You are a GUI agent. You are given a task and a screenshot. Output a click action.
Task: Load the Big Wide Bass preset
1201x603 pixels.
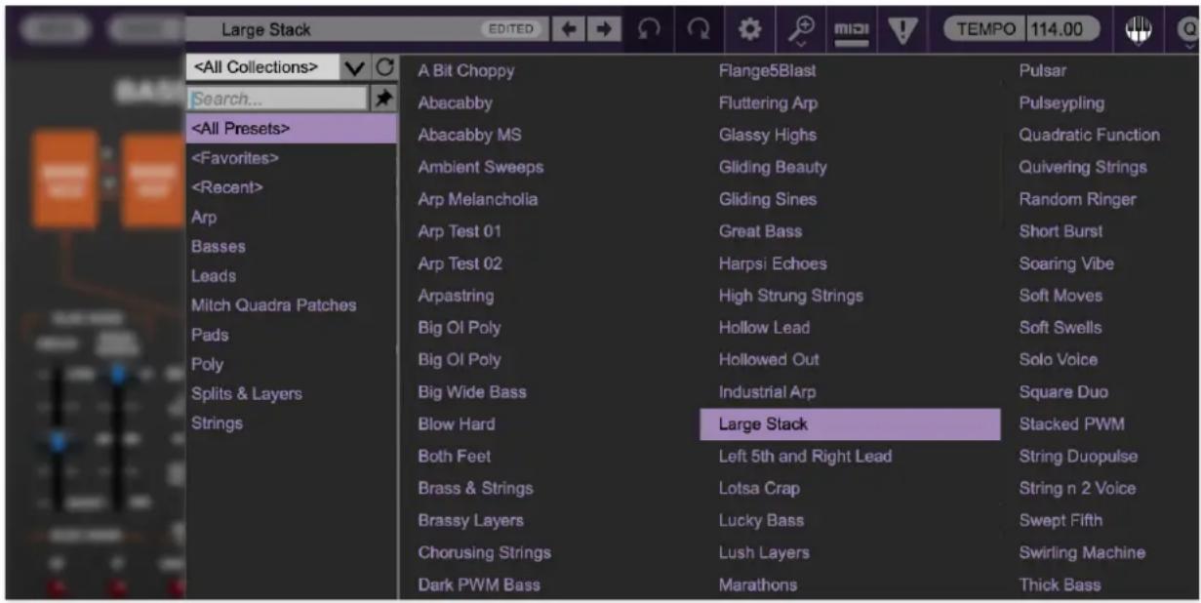472,391
